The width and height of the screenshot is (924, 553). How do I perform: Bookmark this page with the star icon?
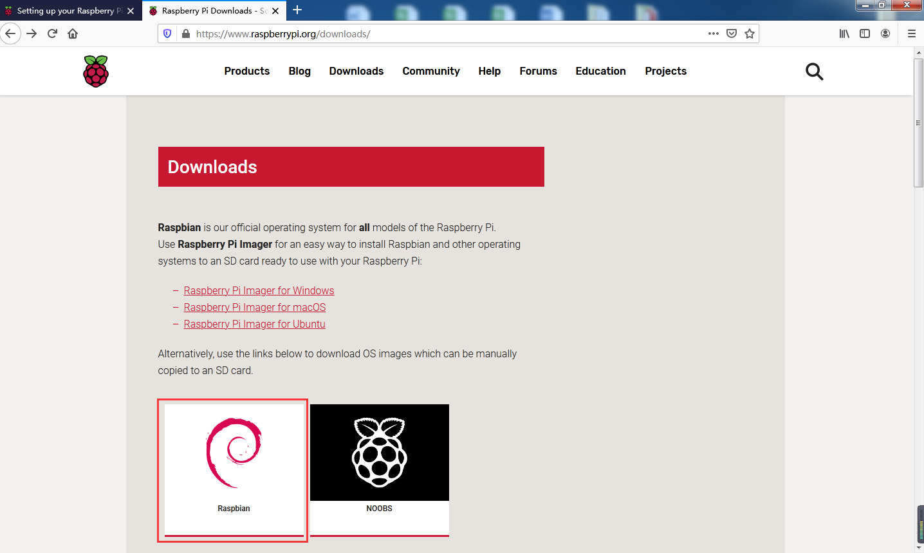coord(750,33)
